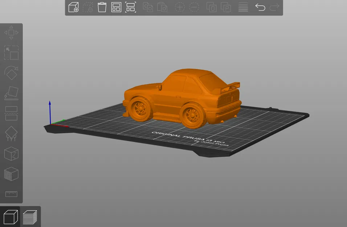Add a new model to the bed
The width and height of the screenshot is (347, 227).
(x=73, y=7)
